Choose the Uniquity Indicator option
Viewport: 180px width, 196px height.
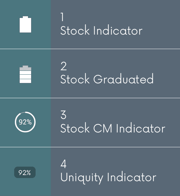[x=108, y=178]
